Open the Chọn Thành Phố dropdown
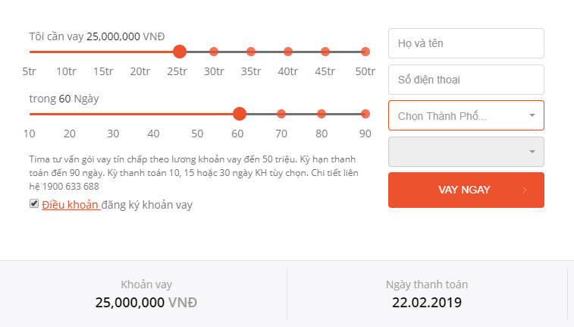 [466, 115]
